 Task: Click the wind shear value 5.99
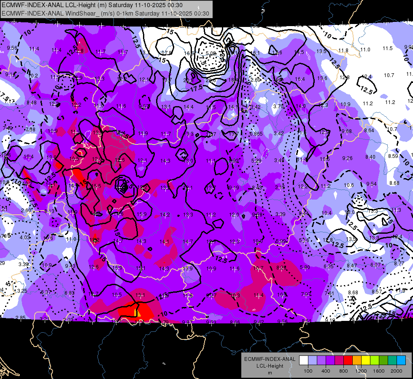coord(281,241)
